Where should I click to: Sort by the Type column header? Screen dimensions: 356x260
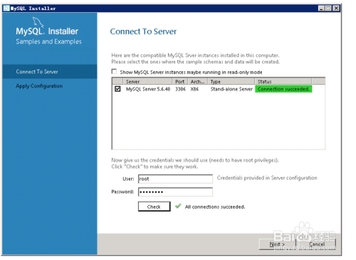(231, 81)
